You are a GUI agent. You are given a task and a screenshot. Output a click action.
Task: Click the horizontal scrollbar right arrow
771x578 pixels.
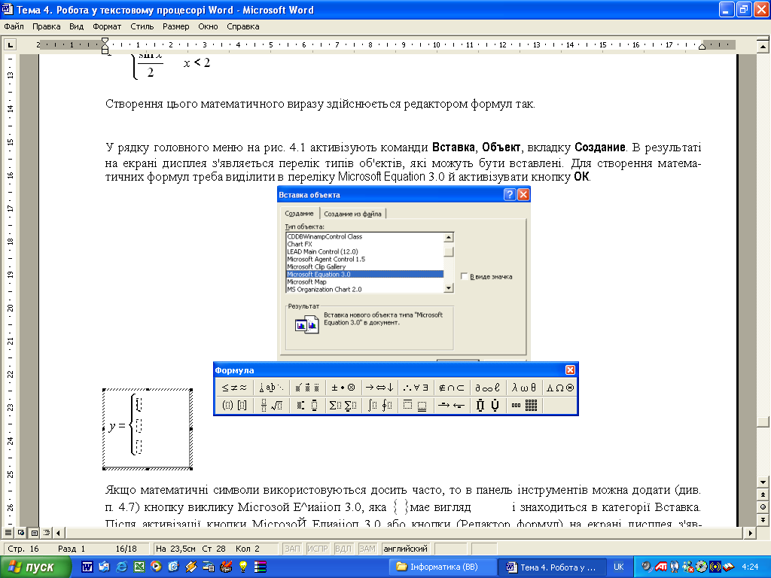[x=751, y=533]
